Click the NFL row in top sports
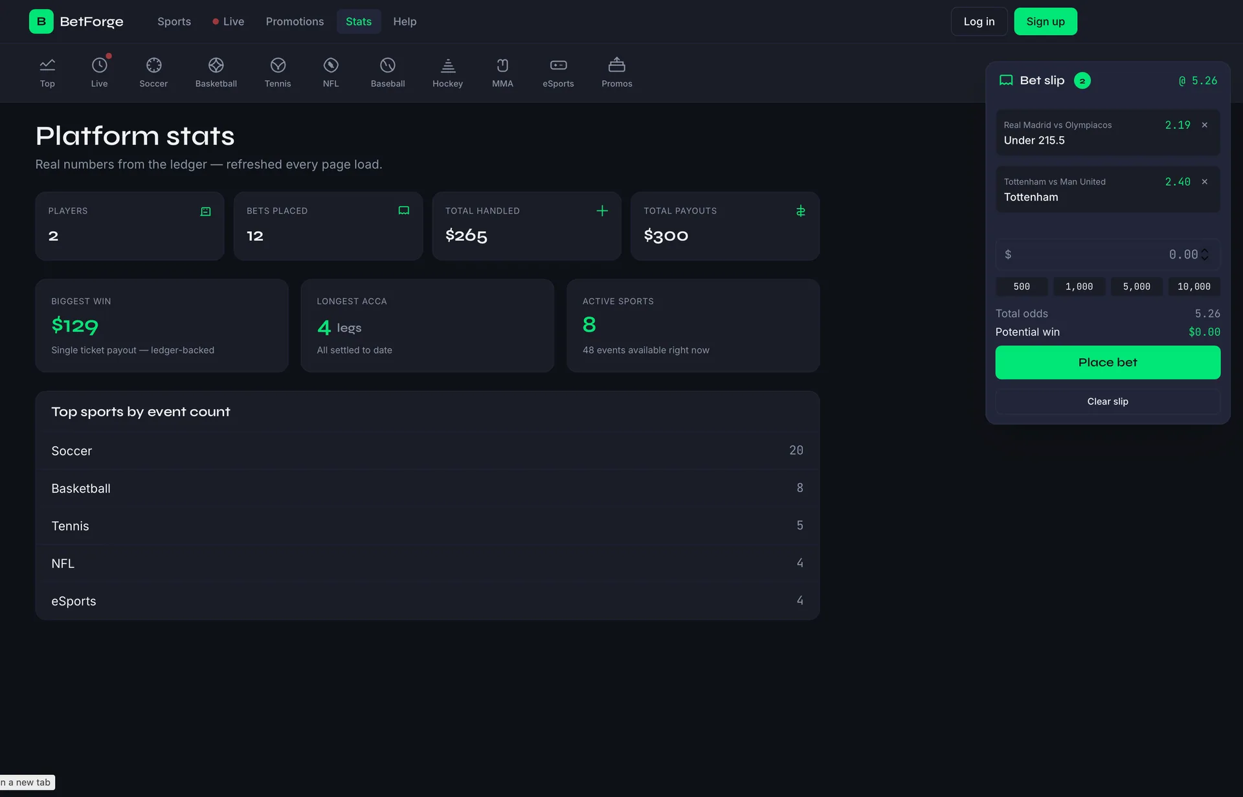Image resolution: width=1243 pixels, height=797 pixels. tap(427, 563)
